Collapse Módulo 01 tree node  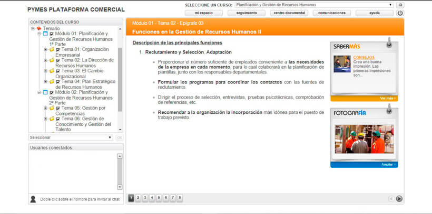39,34
